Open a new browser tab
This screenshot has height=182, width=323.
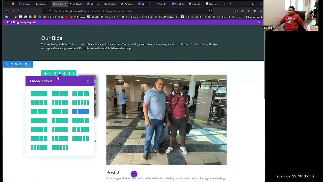pos(224,4)
